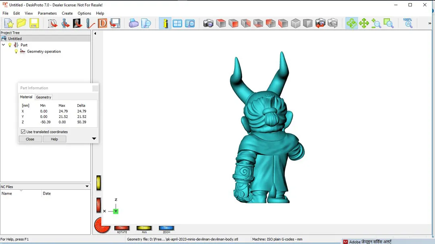Image resolution: width=435 pixels, height=244 pixels.
Task: Click the vertical yellow pan thumbwheel
Action: tap(99, 183)
